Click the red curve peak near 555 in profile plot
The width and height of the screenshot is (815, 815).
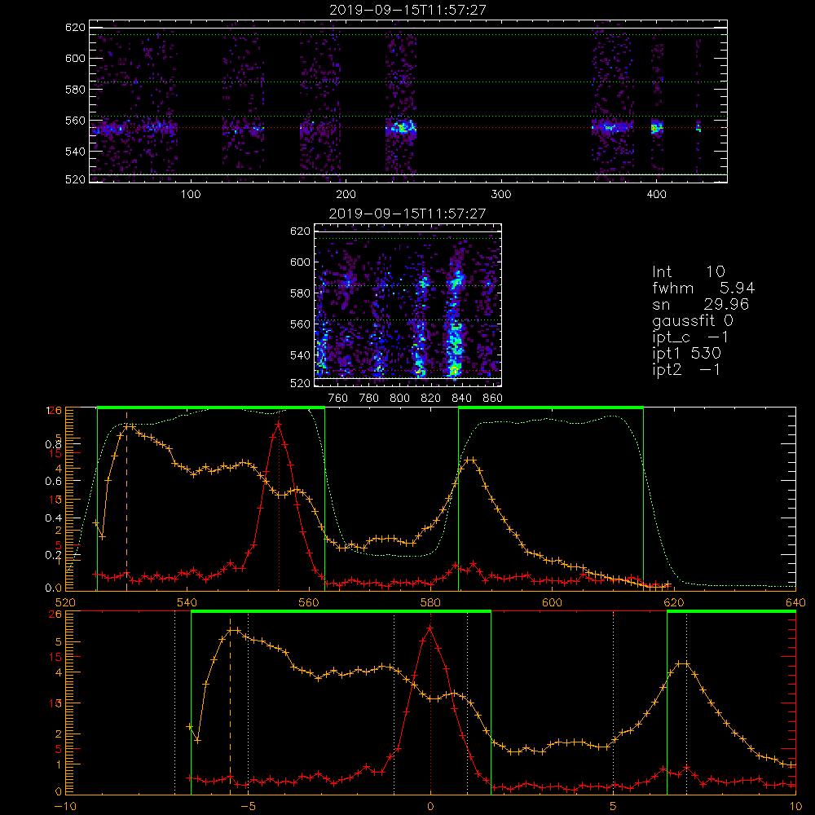pyautogui.click(x=279, y=425)
